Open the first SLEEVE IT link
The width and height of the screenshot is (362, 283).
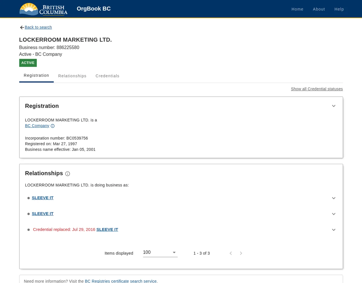pyautogui.click(x=43, y=198)
